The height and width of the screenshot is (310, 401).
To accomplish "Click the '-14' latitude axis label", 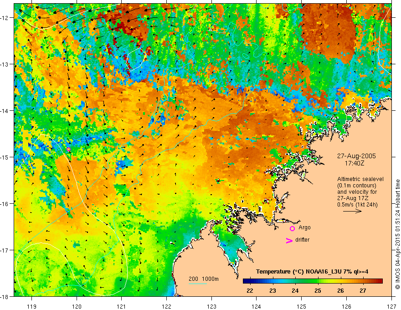I will 5,111.
